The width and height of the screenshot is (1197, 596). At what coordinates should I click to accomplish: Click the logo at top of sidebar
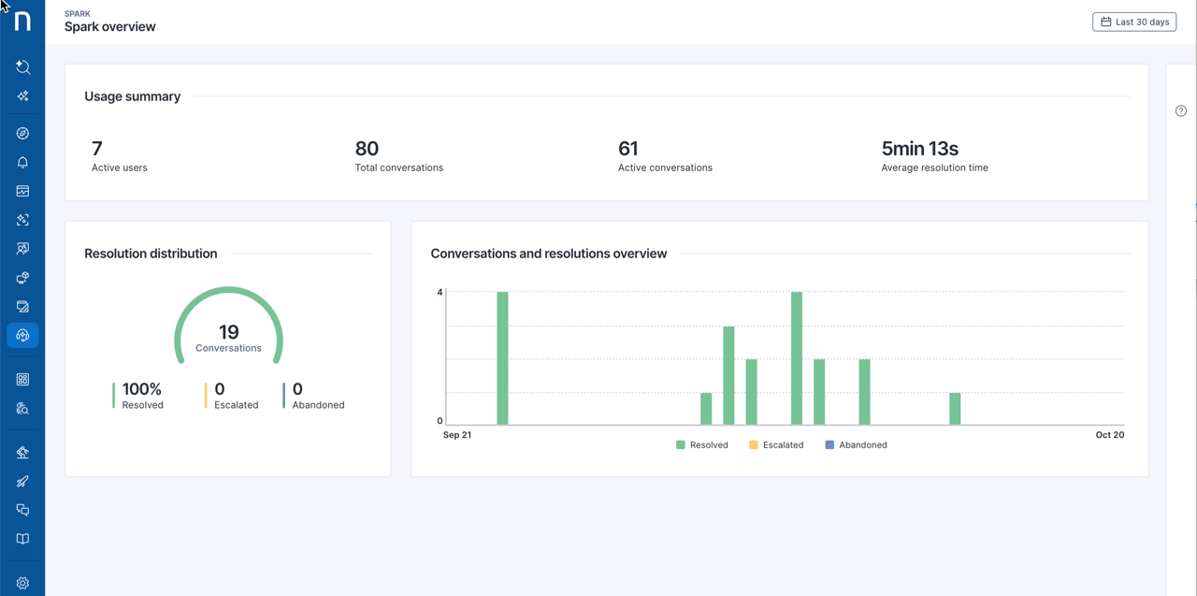point(22,22)
